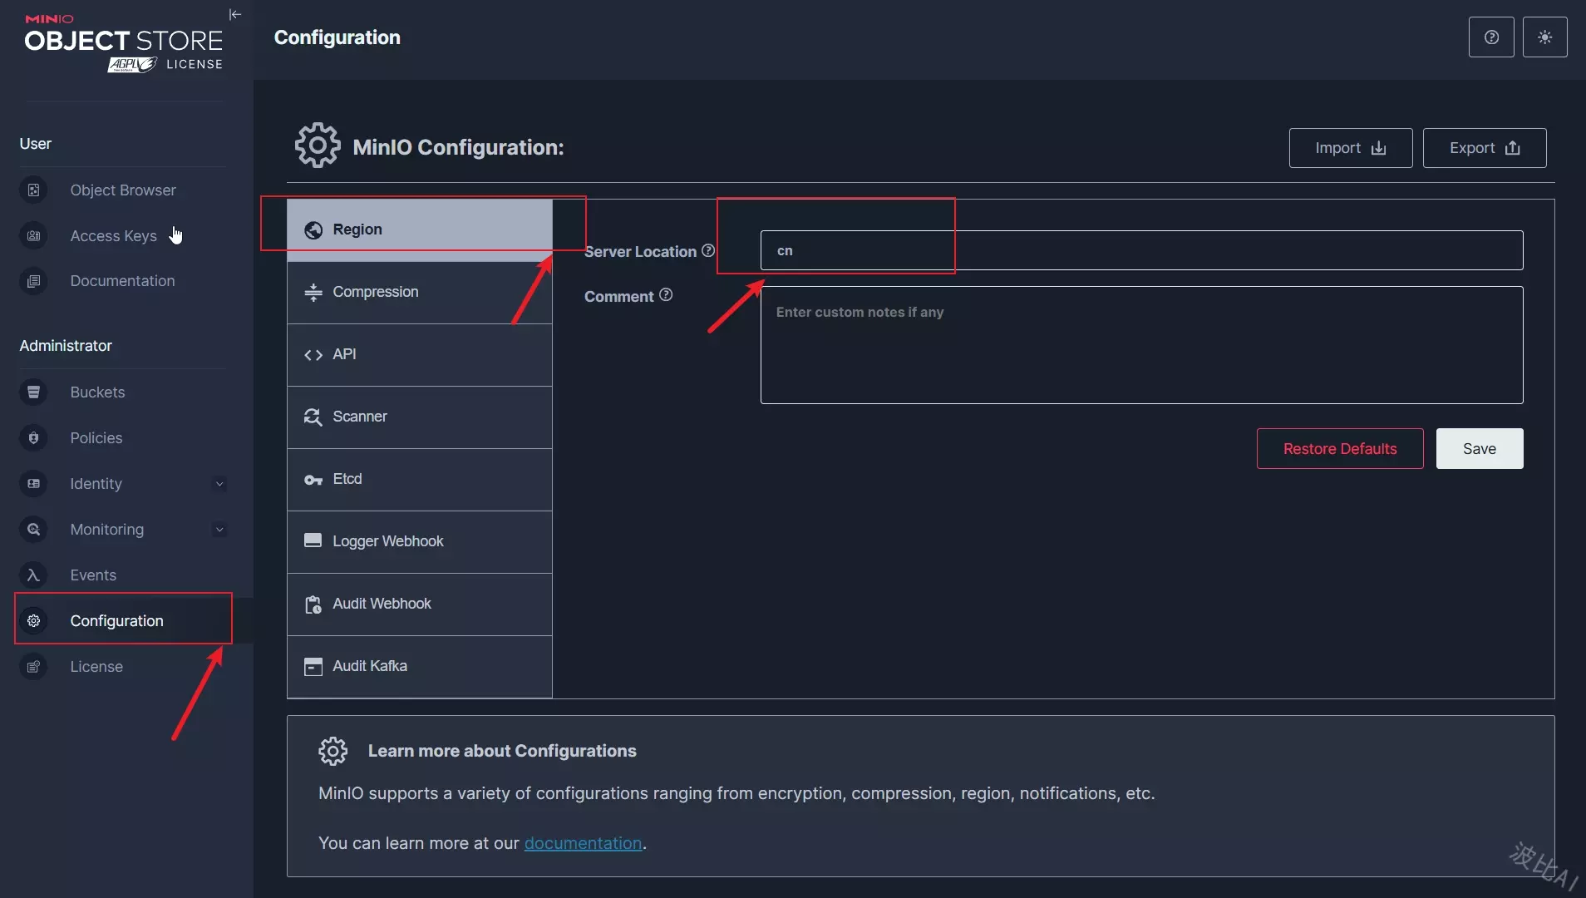Click the Scanner icon
The height and width of the screenshot is (898, 1586).
click(x=313, y=417)
